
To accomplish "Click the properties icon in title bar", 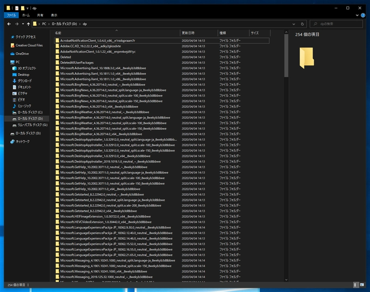I will pyautogui.click(x=17, y=8).
